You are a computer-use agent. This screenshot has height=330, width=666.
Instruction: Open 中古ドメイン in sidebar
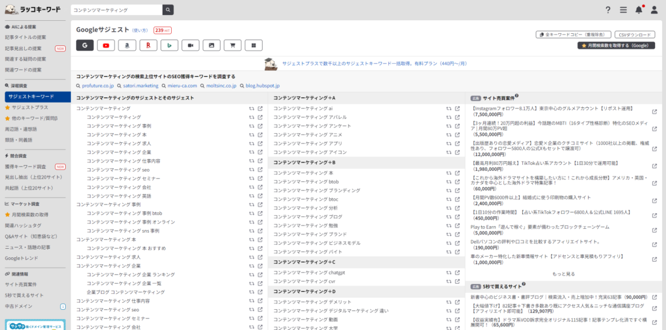click(x=19, y=306)
